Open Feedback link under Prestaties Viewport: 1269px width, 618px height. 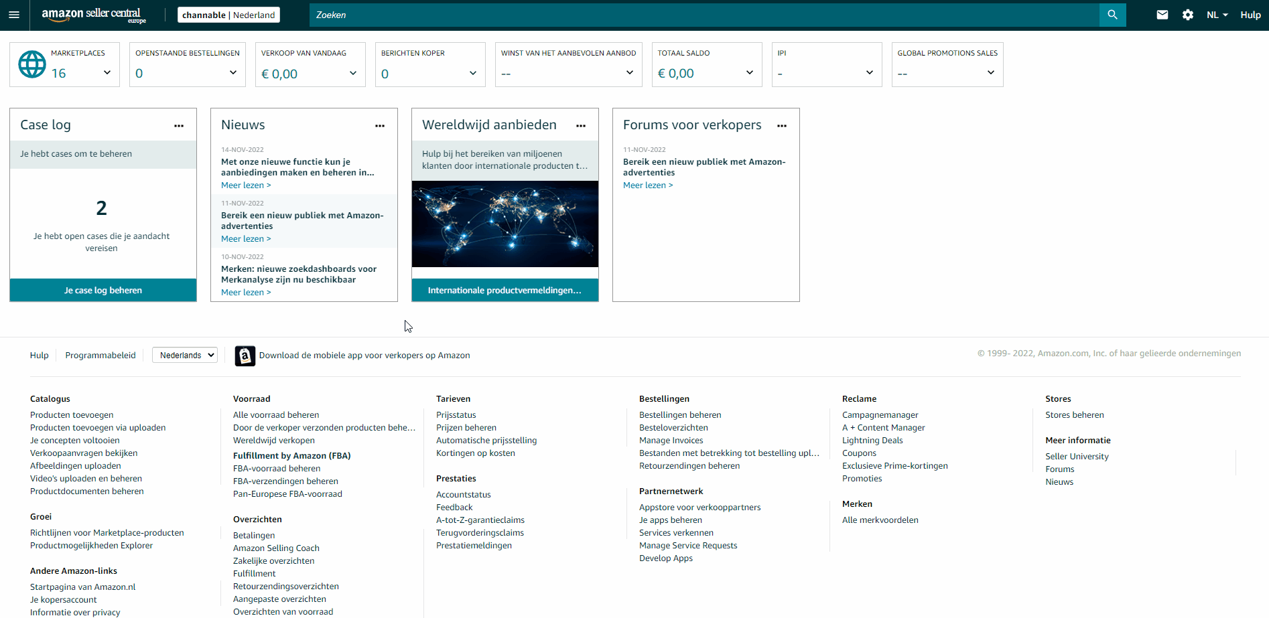[x=454, y=508]
